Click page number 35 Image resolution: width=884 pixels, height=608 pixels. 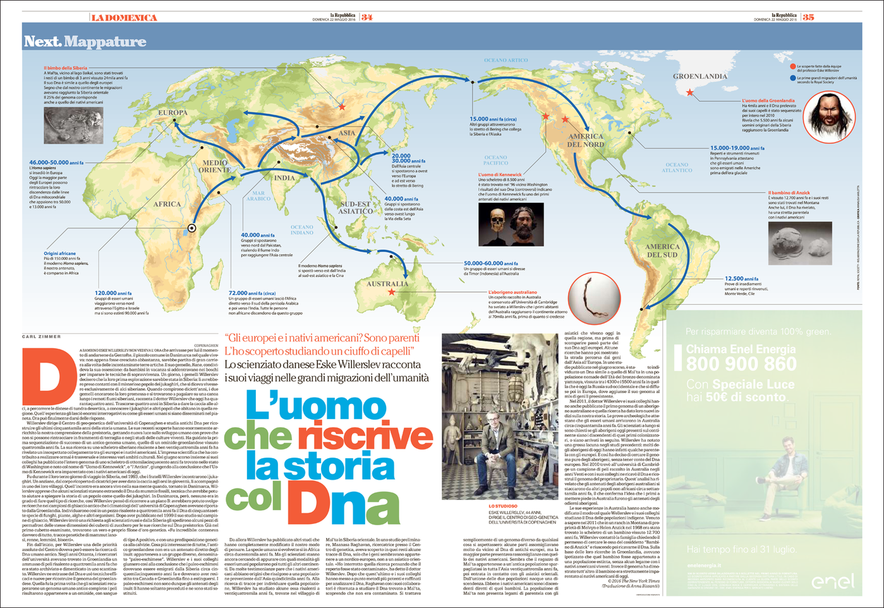coord(808,17)
